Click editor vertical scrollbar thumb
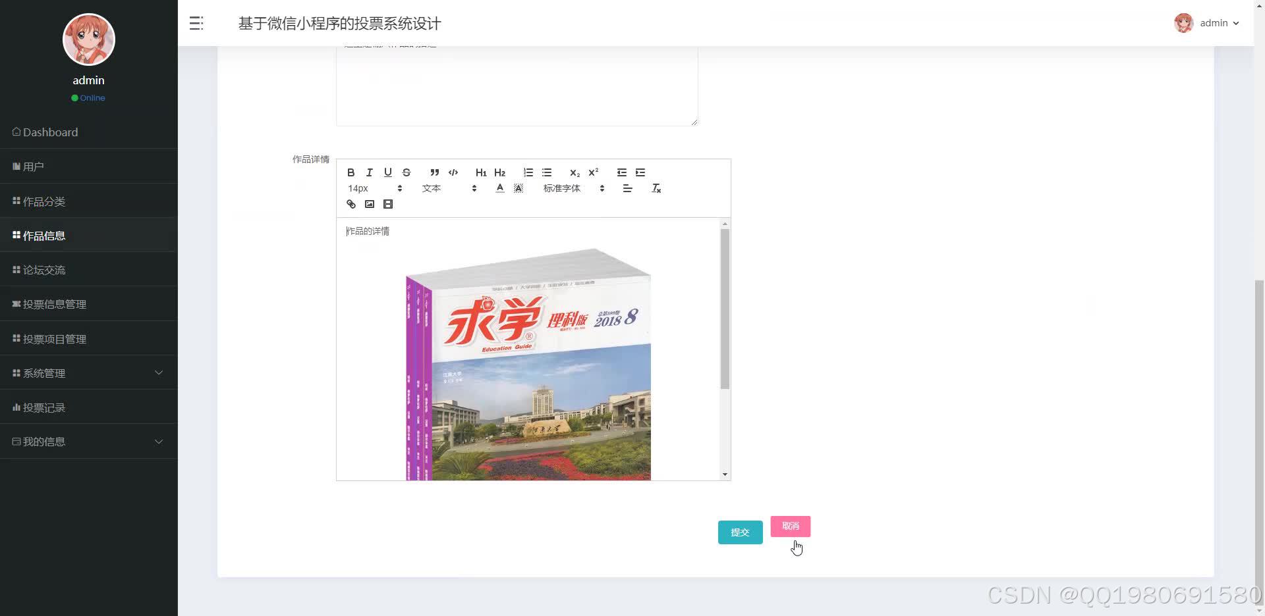The height and width of the screenshot is (616, 1265). click(725, 309)
